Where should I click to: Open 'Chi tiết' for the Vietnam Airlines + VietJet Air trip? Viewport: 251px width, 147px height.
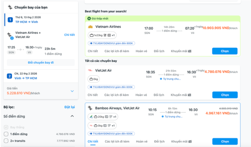(69, 35)
